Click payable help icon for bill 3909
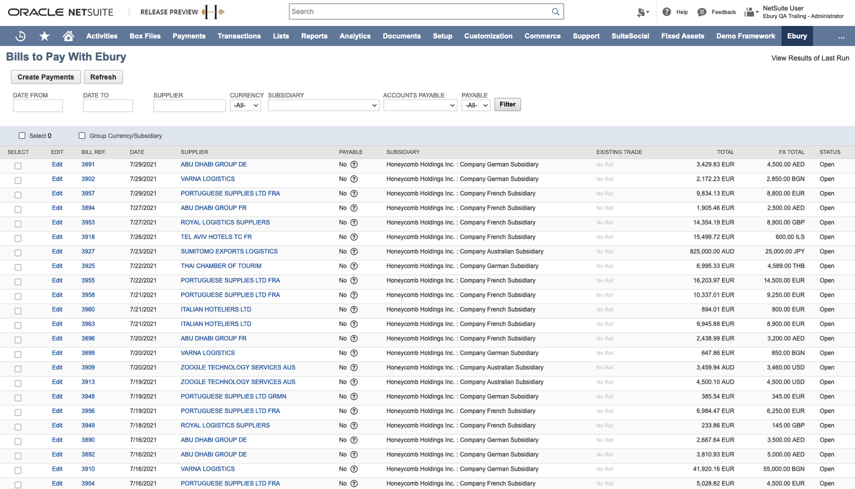Screen dimensions: 855x489 354,368
